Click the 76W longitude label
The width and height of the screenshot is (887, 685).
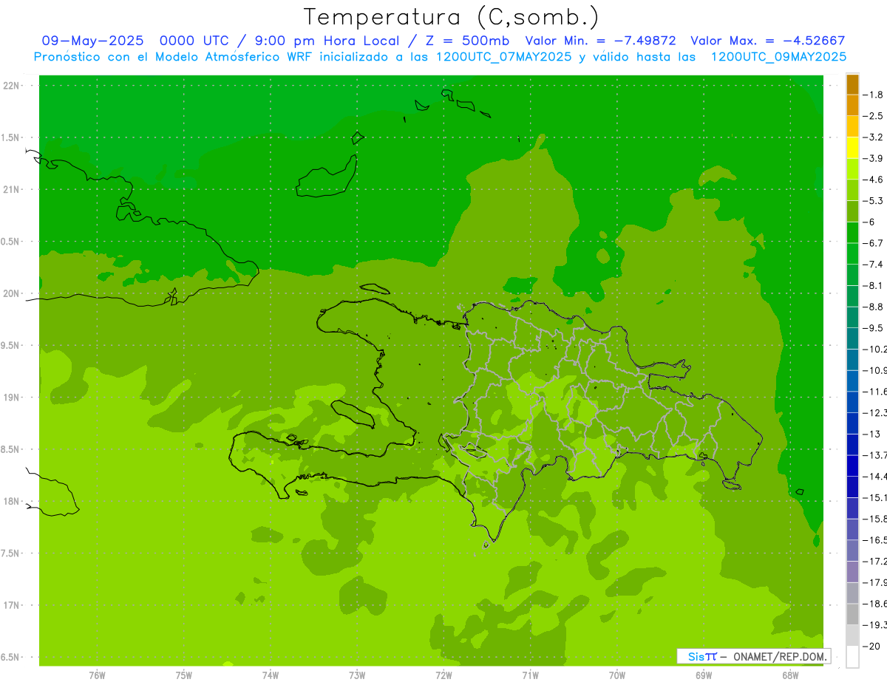pos(97,675)
